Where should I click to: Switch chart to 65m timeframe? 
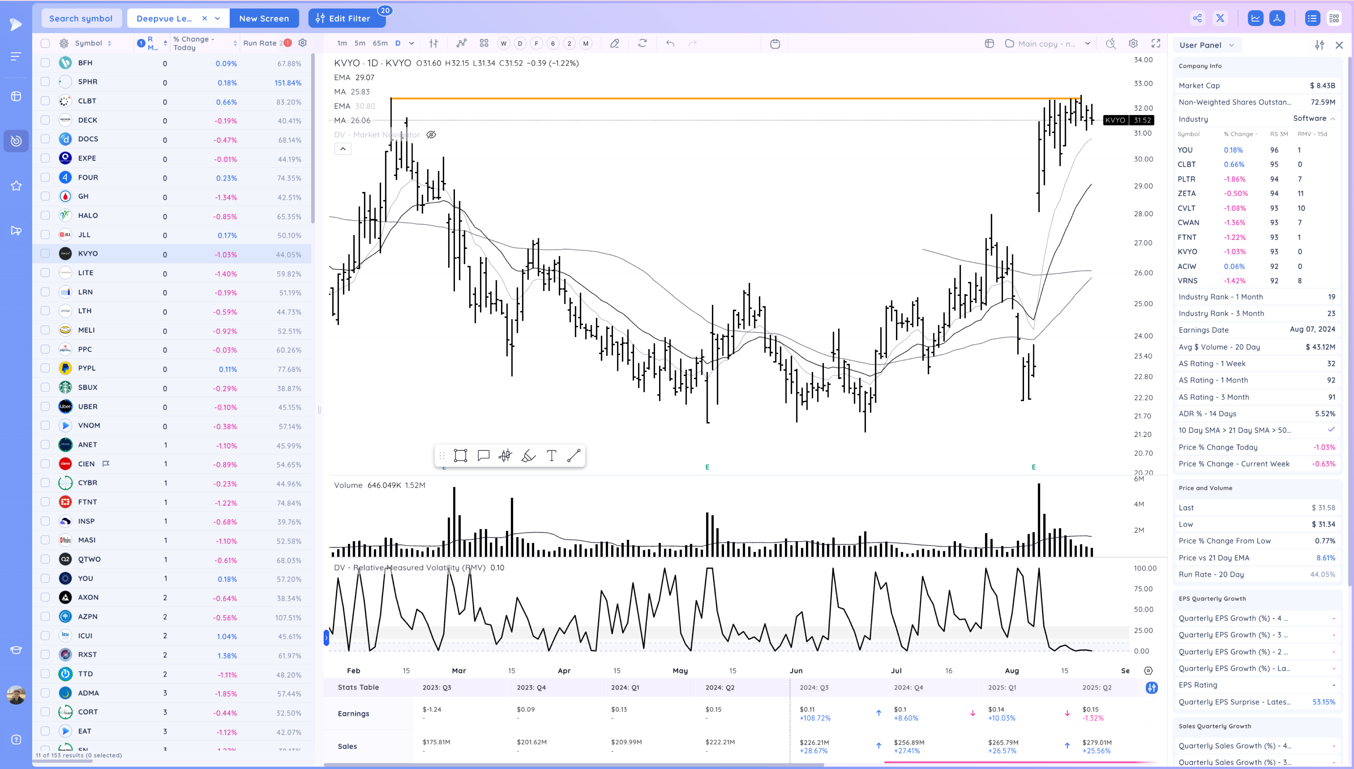click(380, 43)
